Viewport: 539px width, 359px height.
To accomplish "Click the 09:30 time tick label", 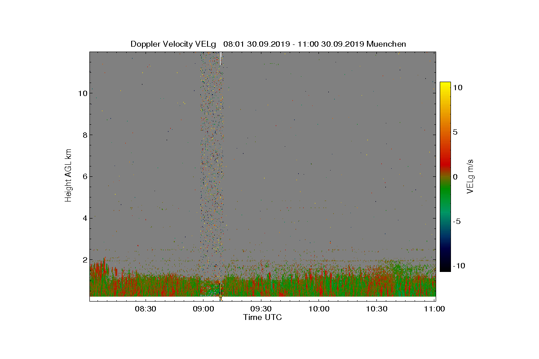I will [261, 309].
